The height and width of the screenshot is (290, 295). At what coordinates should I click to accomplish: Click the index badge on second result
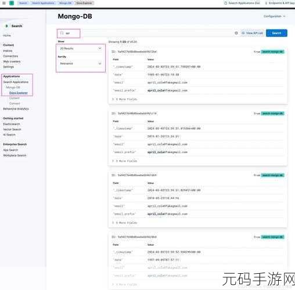pyautogui.click(x=272, y=114)
